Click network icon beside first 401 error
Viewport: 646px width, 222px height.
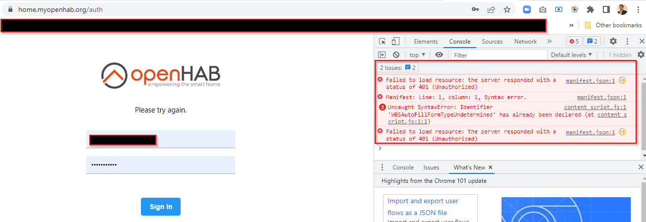[x=622, y=80]
